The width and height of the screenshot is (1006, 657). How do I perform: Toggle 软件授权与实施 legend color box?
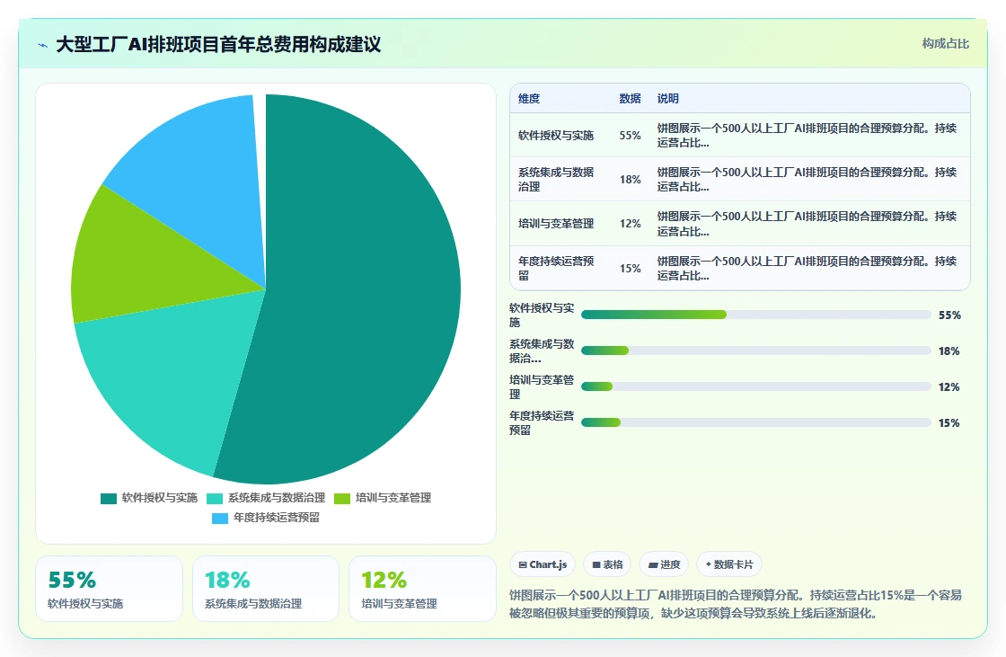[x=109, y=499]
